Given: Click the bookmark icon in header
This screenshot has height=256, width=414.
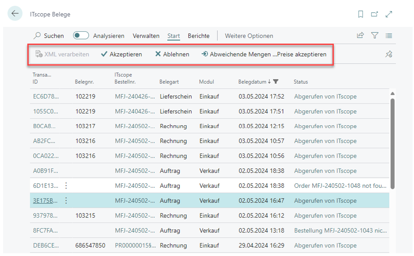Looking at the screenshot, I should [361, 14].
